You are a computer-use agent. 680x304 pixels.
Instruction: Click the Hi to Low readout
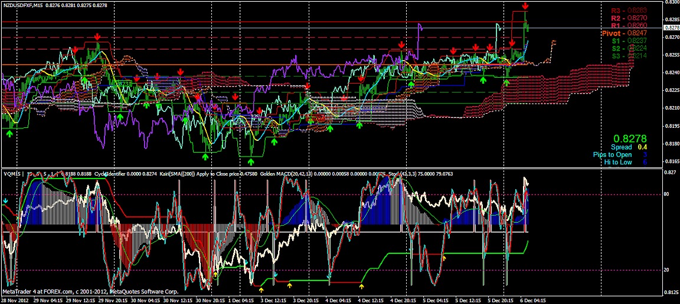626,163
